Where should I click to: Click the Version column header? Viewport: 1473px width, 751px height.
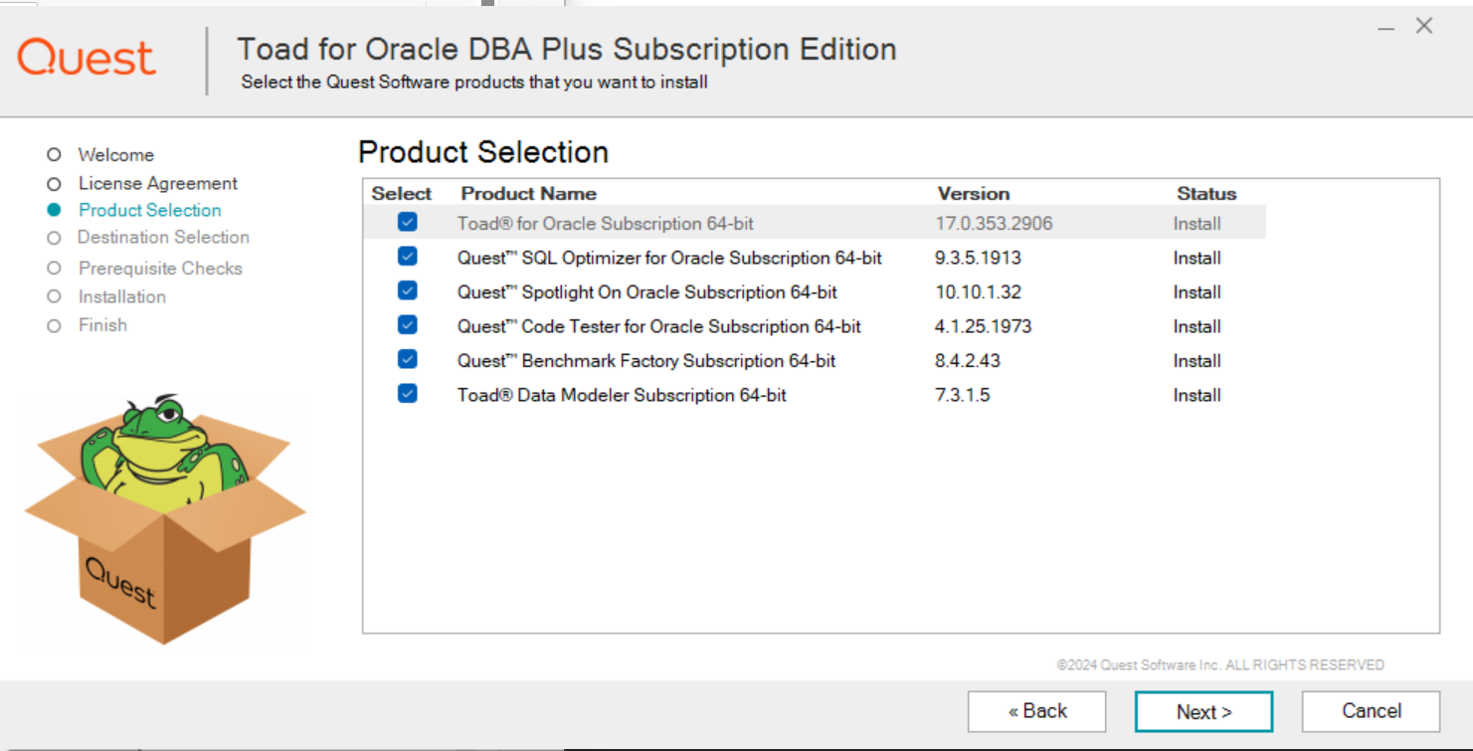974,194
